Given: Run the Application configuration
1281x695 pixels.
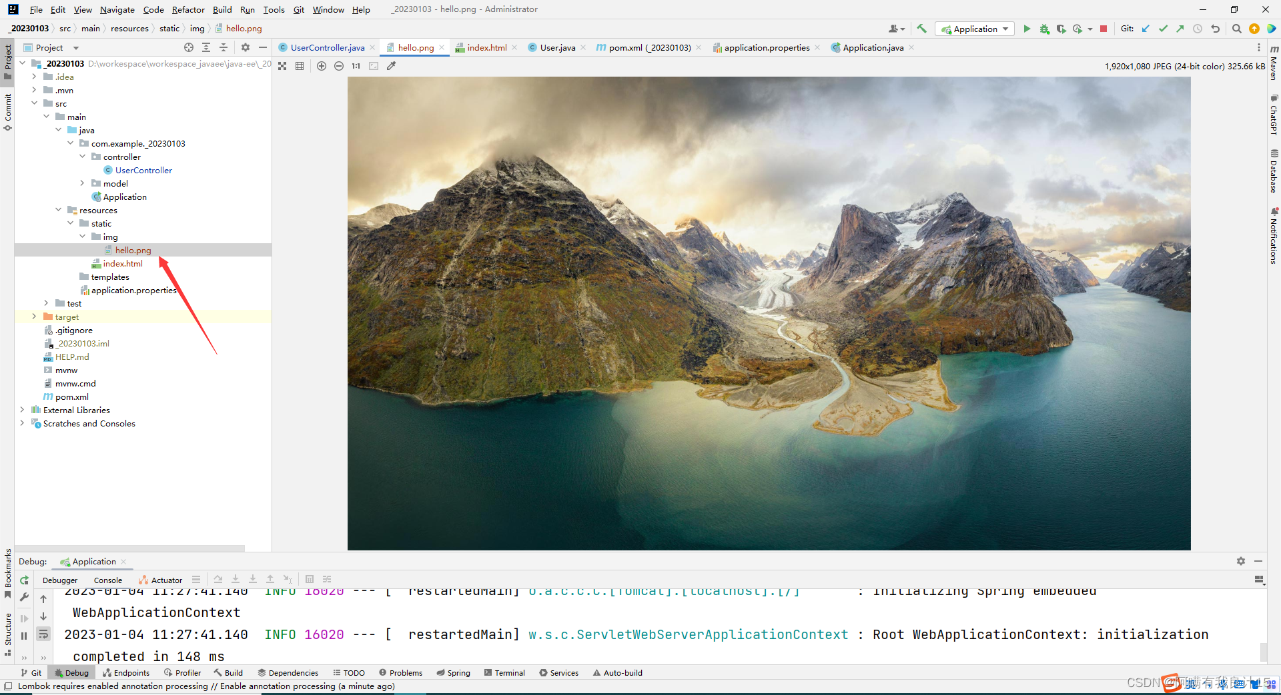Looking at the screenshot, I should pyautogui.click(x=1027, y=29).
